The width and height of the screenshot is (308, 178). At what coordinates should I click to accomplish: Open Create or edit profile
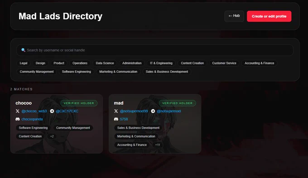[x=269, y=16]
